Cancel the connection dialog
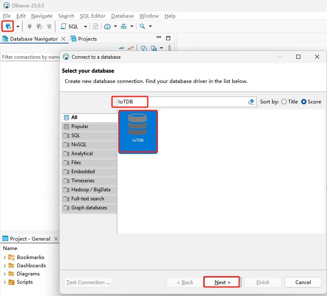This screenshot has width=327, height=296. pos(303,282)
